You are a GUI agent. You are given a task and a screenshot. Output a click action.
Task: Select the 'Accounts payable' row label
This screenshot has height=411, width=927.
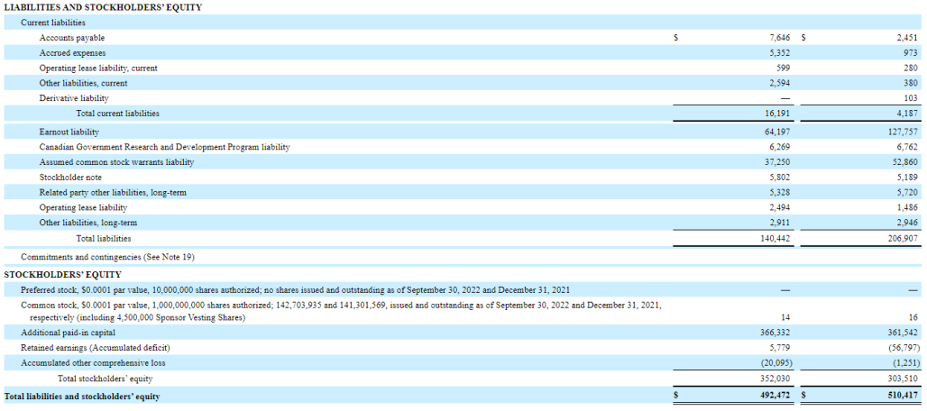pos(72,38)
